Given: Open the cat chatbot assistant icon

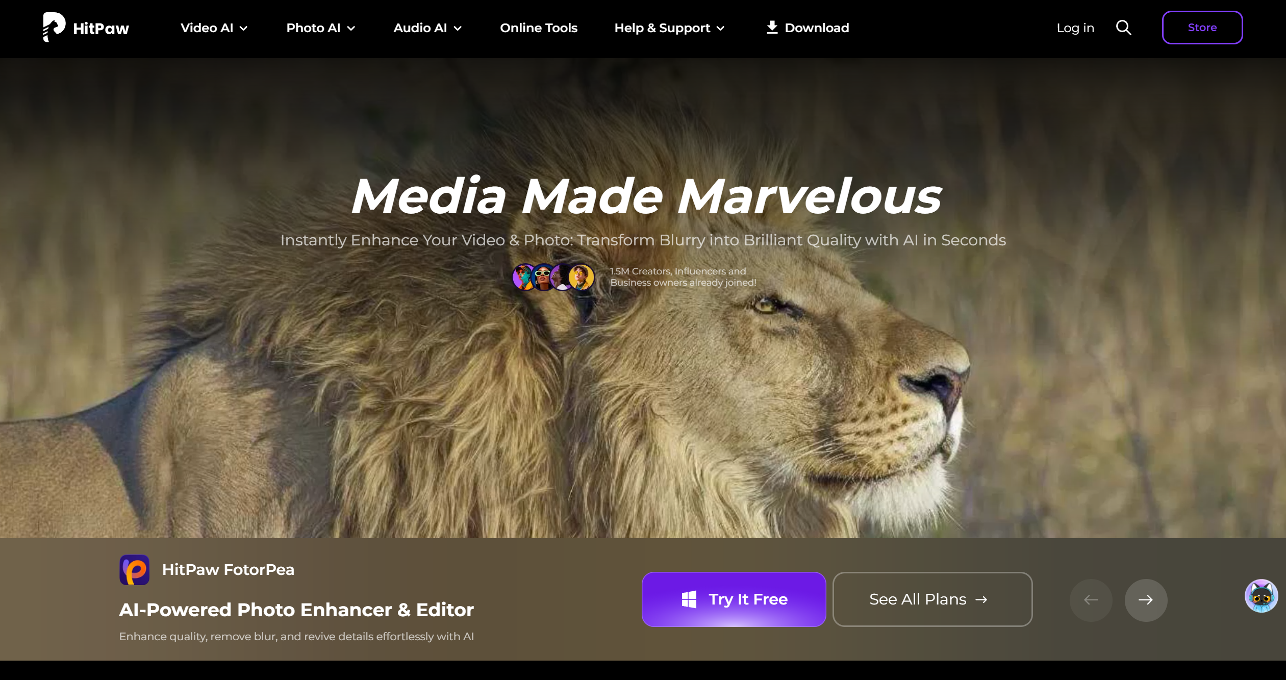Looking at the screenshot, I should click(1260, 595).
